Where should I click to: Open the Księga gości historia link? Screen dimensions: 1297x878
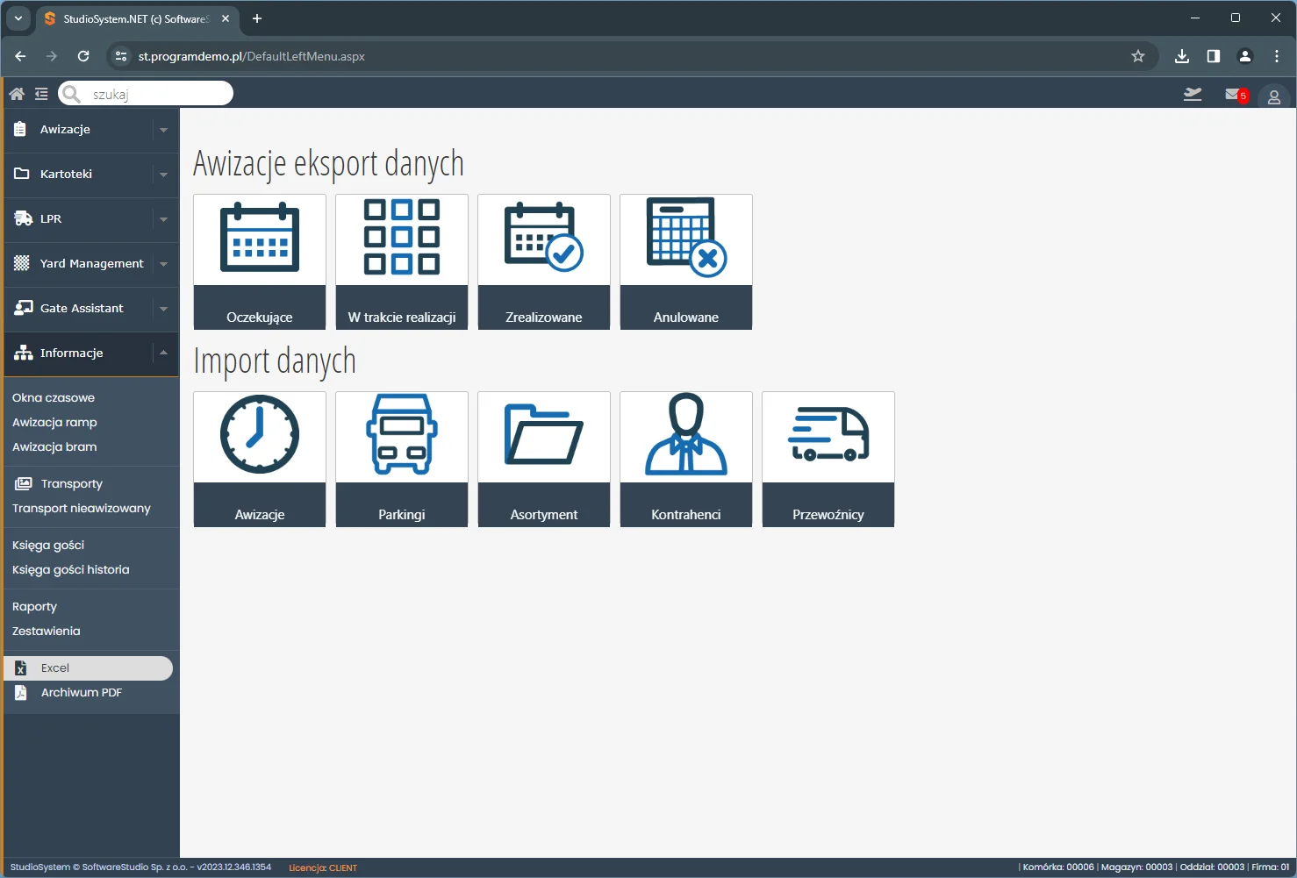pyautogui.click(x=70, y=569)
